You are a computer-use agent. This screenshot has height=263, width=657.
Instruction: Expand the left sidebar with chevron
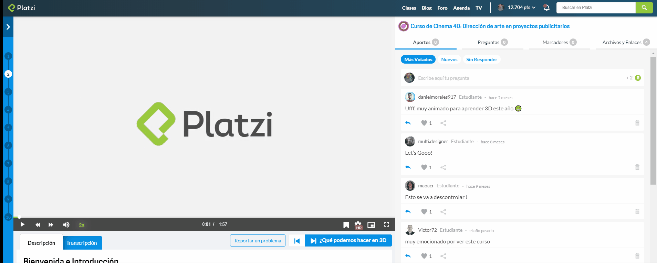(8, 27)
